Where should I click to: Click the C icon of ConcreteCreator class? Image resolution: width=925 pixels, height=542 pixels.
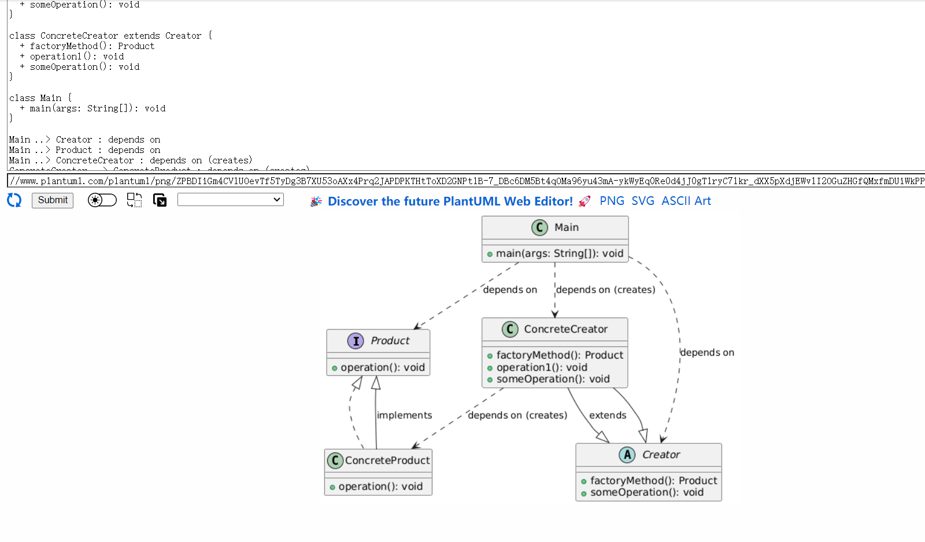(x=509, y=330)
